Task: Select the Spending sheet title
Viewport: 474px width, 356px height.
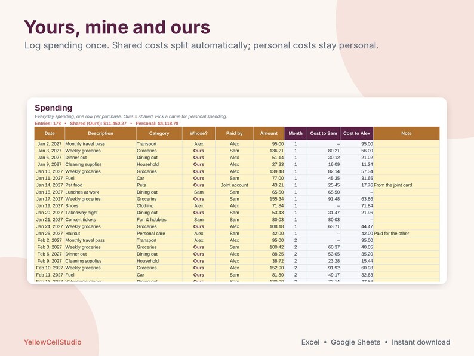Action: click(54, 108)
